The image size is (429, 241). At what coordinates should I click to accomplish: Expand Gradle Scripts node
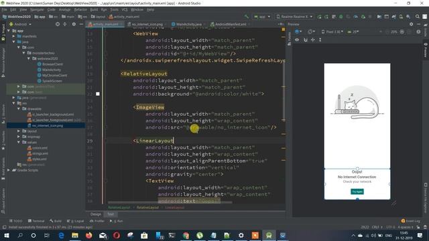(x=9, y=170)
